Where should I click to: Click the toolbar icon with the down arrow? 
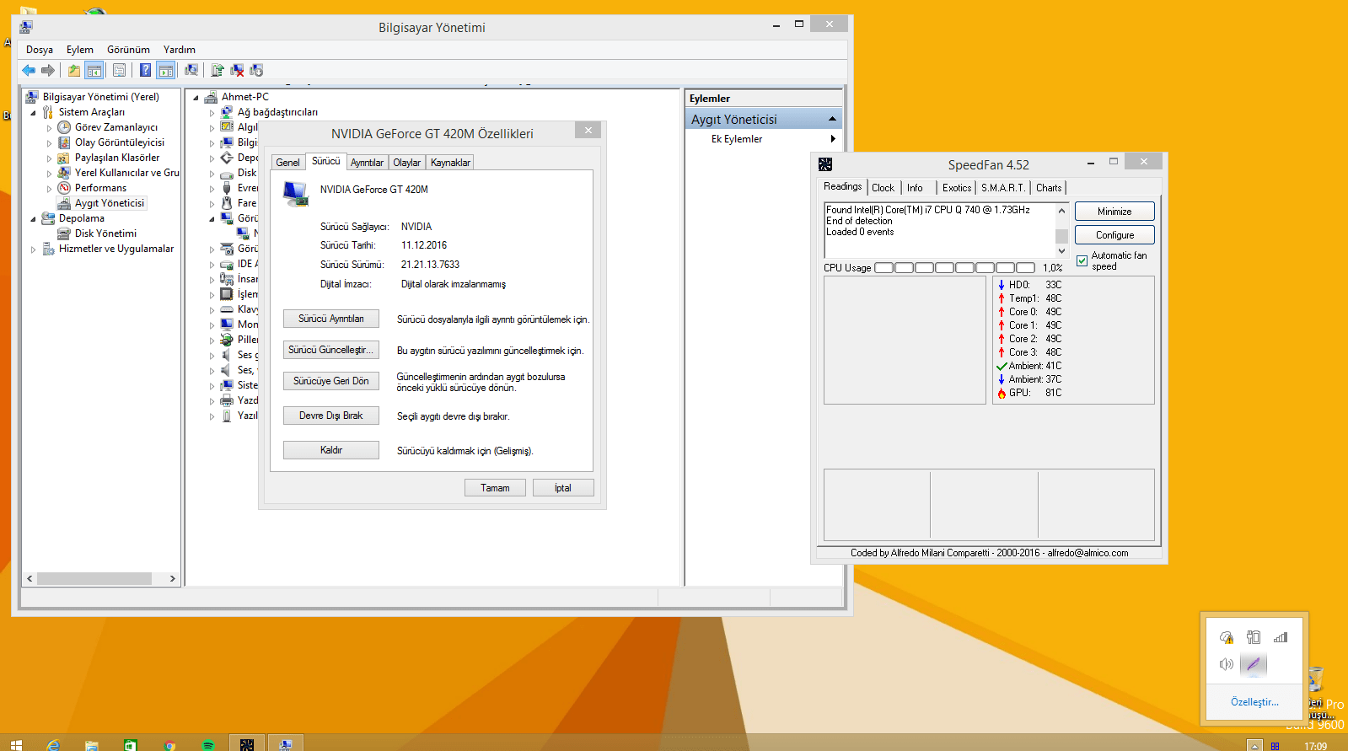point(256,70)
